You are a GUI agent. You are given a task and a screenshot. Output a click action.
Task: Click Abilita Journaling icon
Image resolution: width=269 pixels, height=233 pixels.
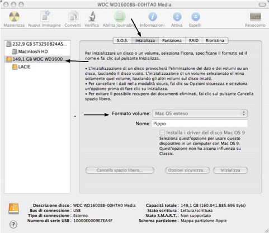120,17
